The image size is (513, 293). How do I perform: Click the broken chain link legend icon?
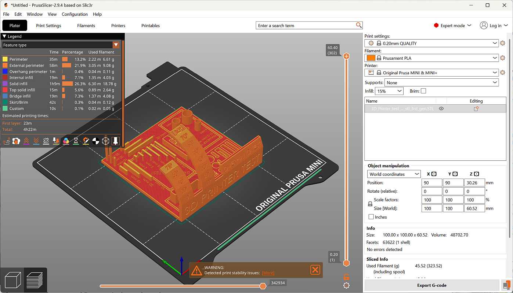[x=46, y=141]
